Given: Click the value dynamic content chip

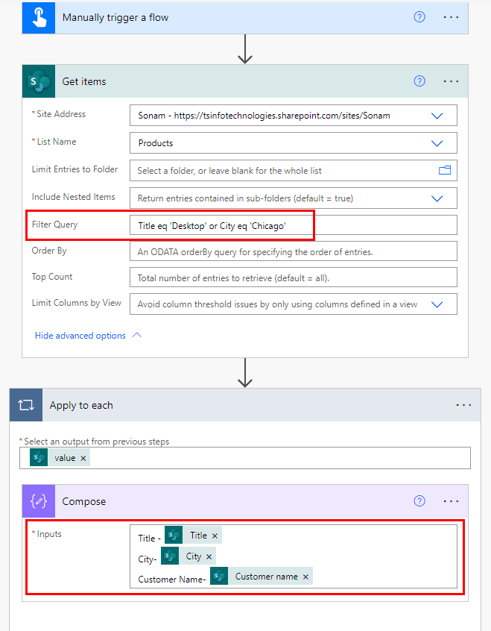Looking at the screenshot, I should 60,458.
